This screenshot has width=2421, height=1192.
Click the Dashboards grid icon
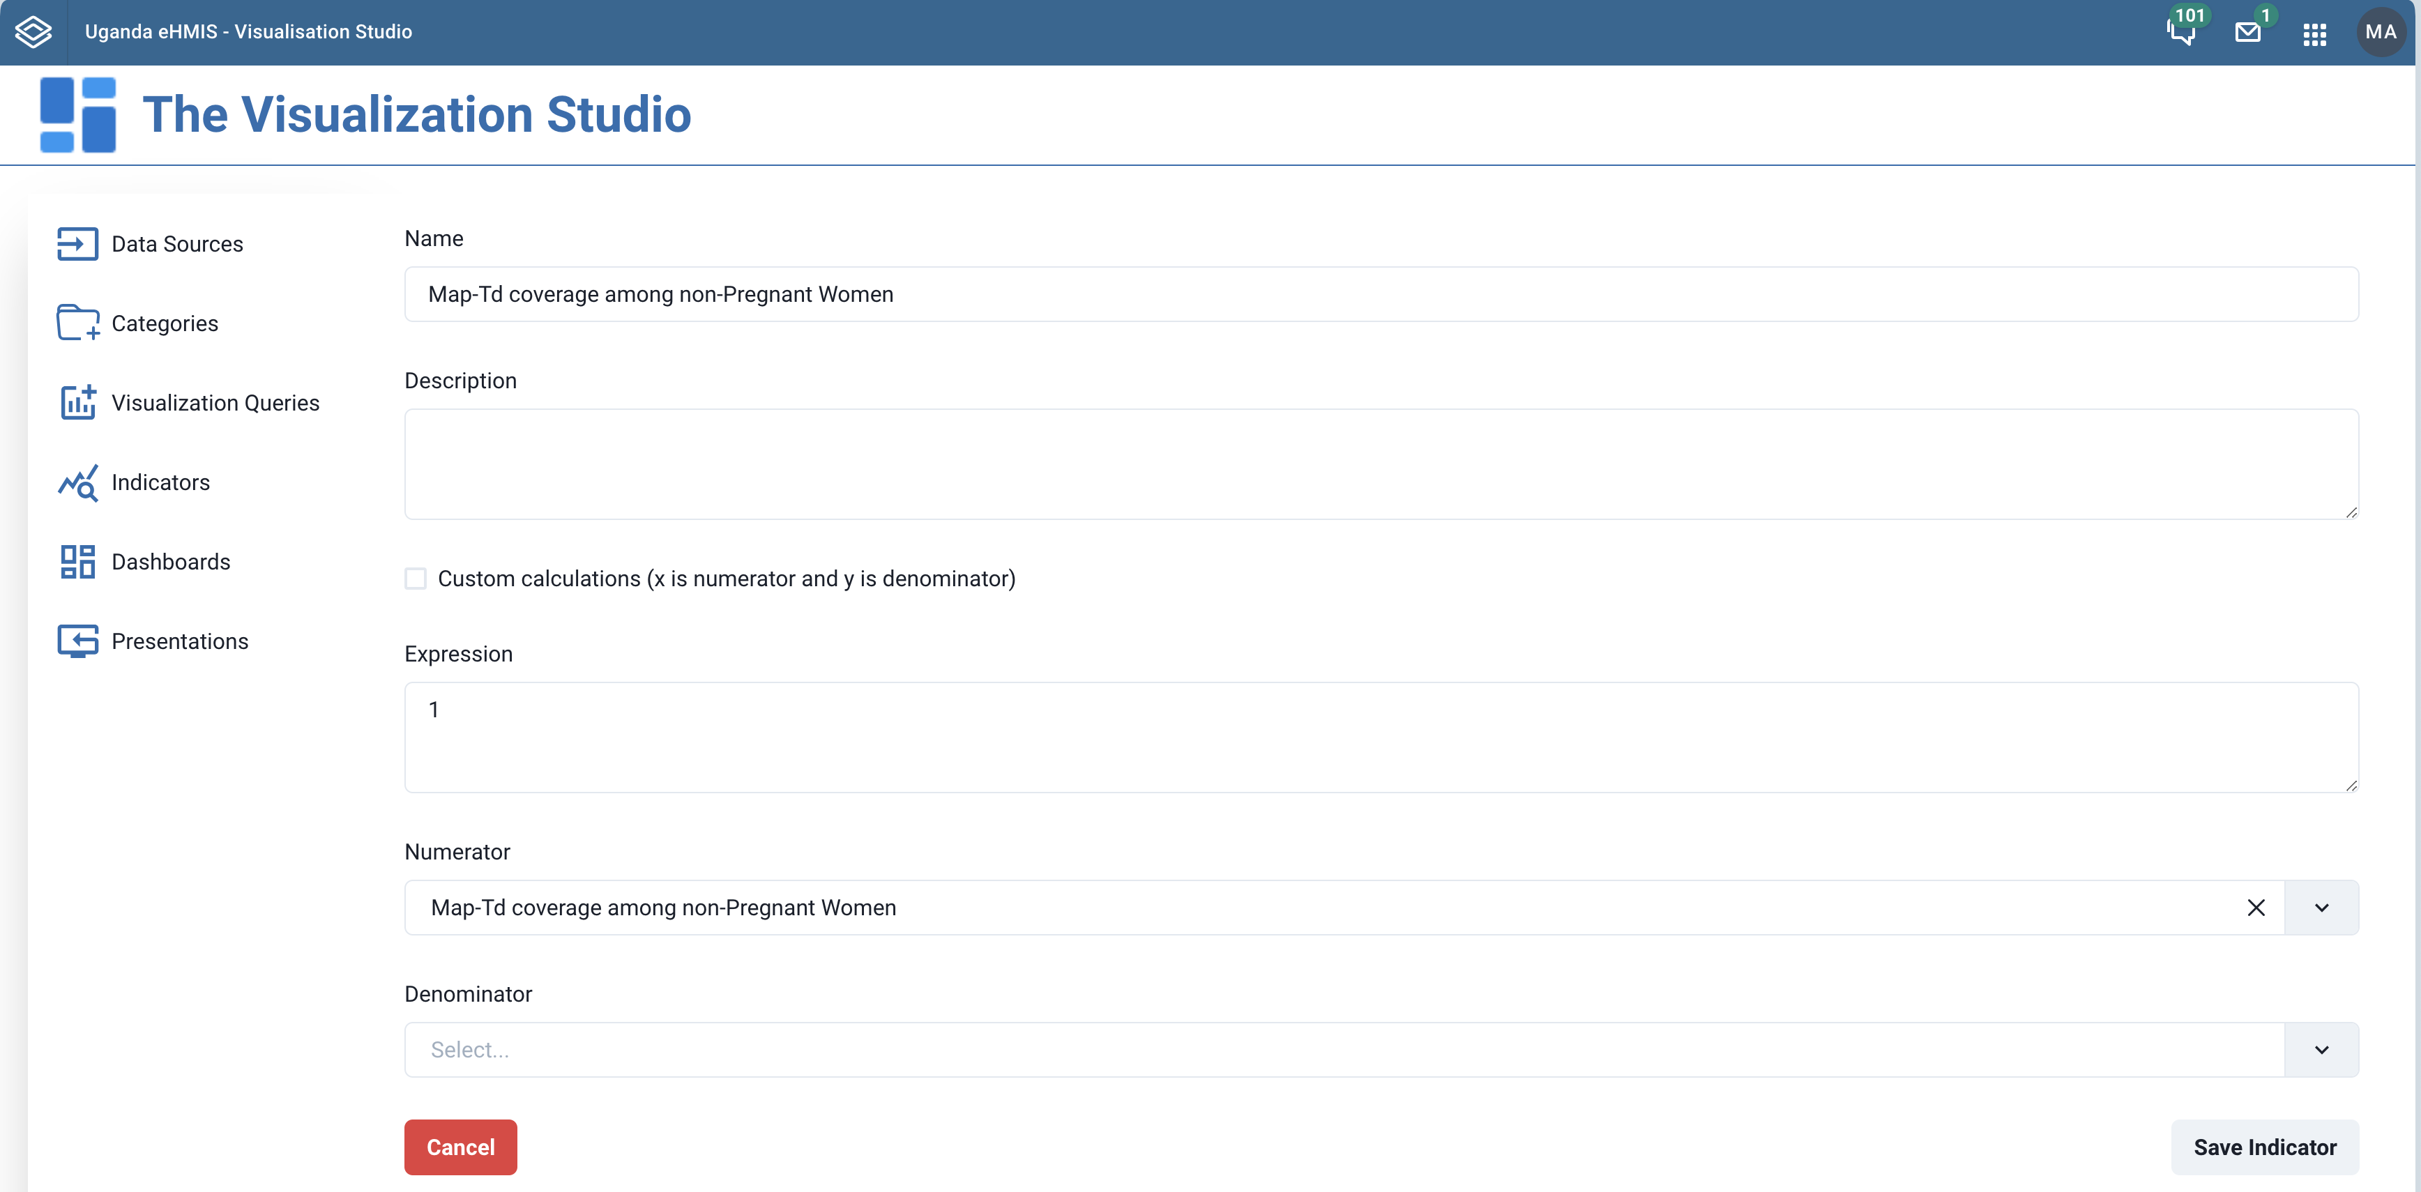click(x=77, y=562)
